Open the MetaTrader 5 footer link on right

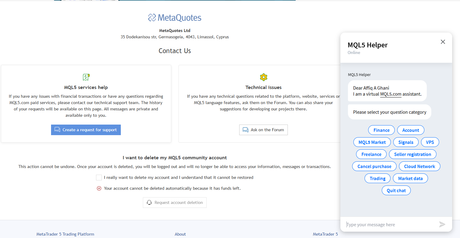(x=325, y=234)
